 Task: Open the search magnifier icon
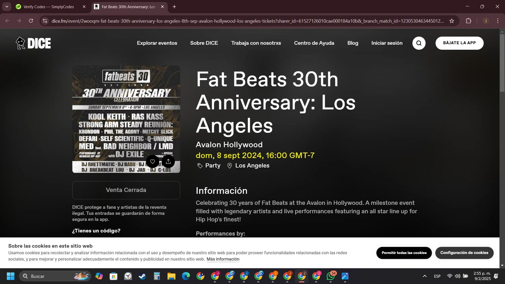(419, 43)
